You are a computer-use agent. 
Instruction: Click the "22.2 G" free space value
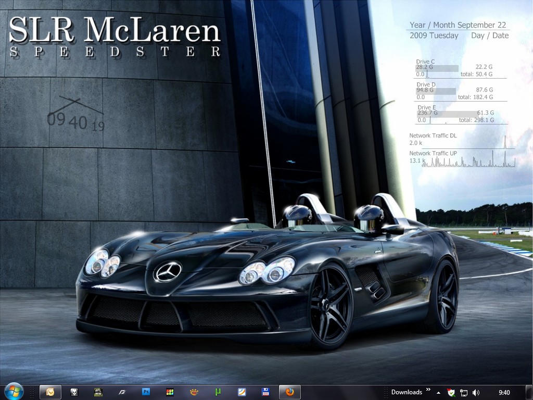click(x=484, y=67)
